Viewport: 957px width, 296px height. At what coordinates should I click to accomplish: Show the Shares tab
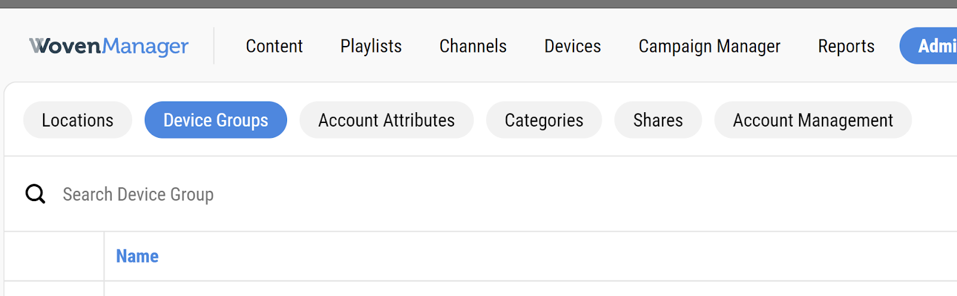tap(658, 120)
